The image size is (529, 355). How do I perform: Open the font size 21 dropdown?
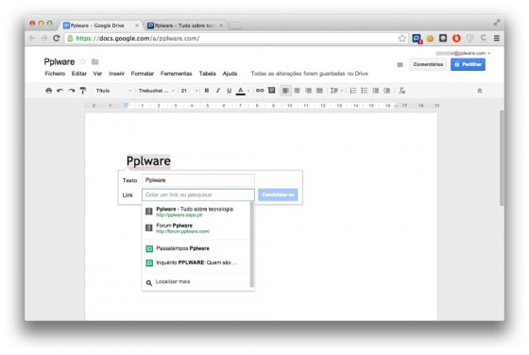(x=189, y=91)
